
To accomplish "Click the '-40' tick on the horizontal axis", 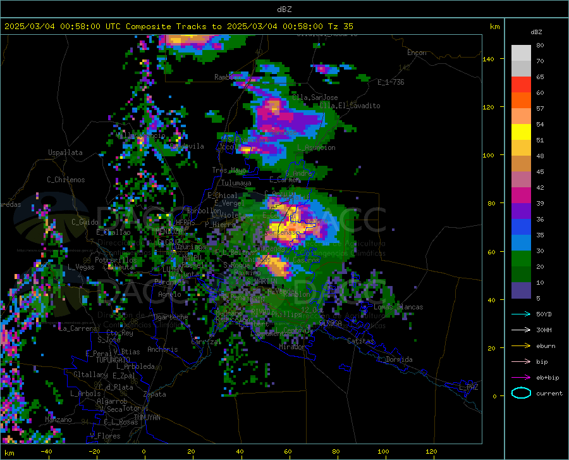I will click(x=46, y=452).
